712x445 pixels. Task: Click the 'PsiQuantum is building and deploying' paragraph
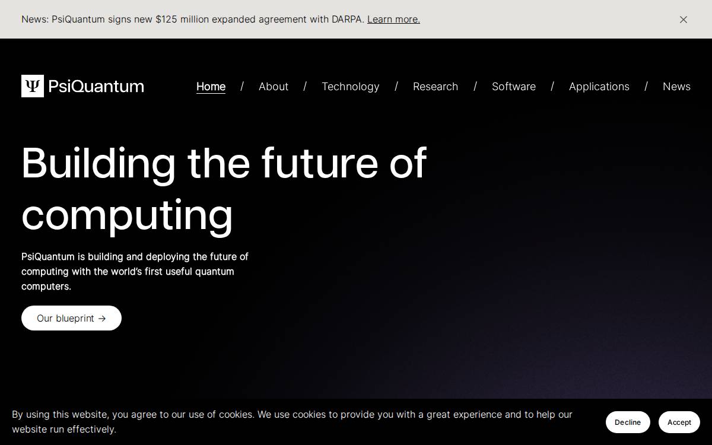click(x=135, y=271)
